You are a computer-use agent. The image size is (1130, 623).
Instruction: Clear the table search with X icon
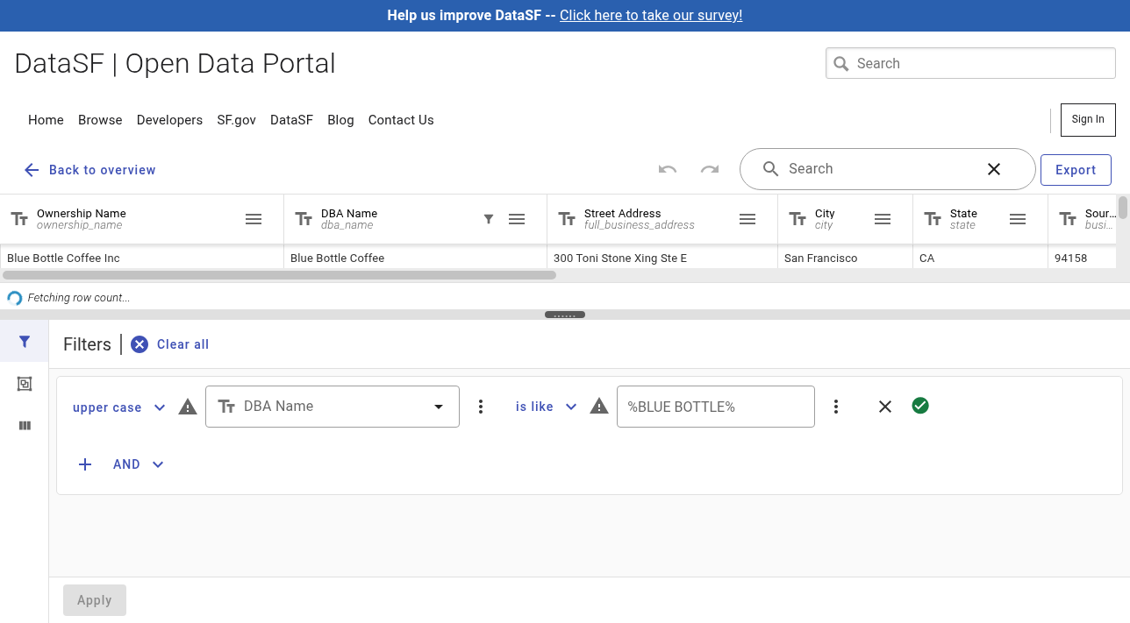pos(994,169)
